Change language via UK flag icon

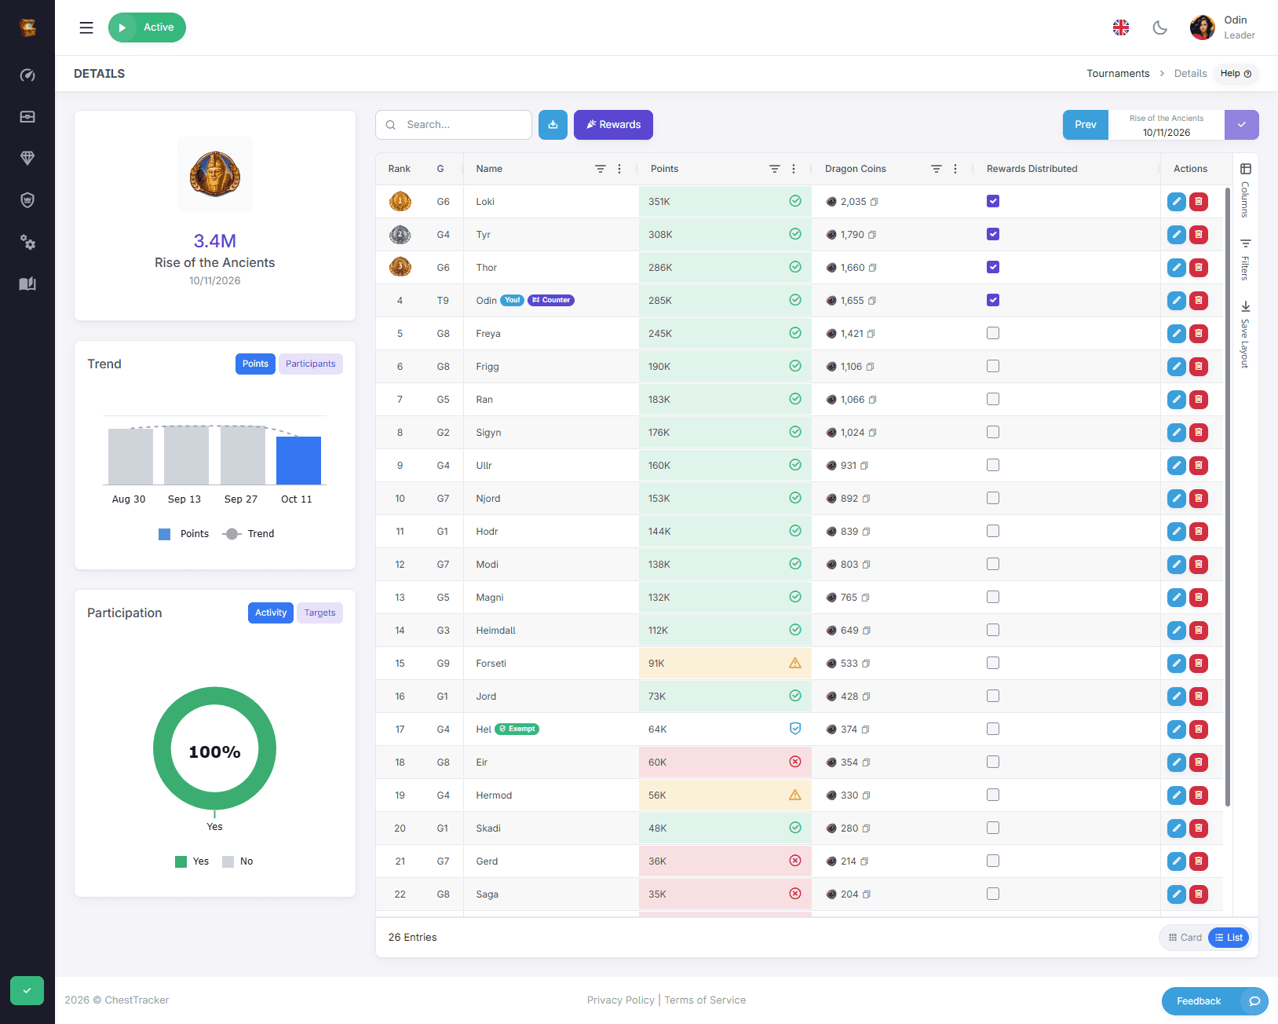coord(1121,27)
